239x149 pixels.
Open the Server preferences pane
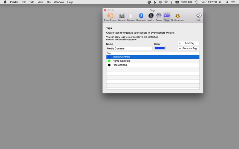pos(159,17)
